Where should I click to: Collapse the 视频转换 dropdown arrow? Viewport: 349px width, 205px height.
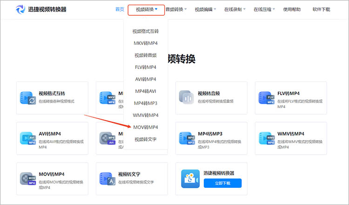(156, 9)
